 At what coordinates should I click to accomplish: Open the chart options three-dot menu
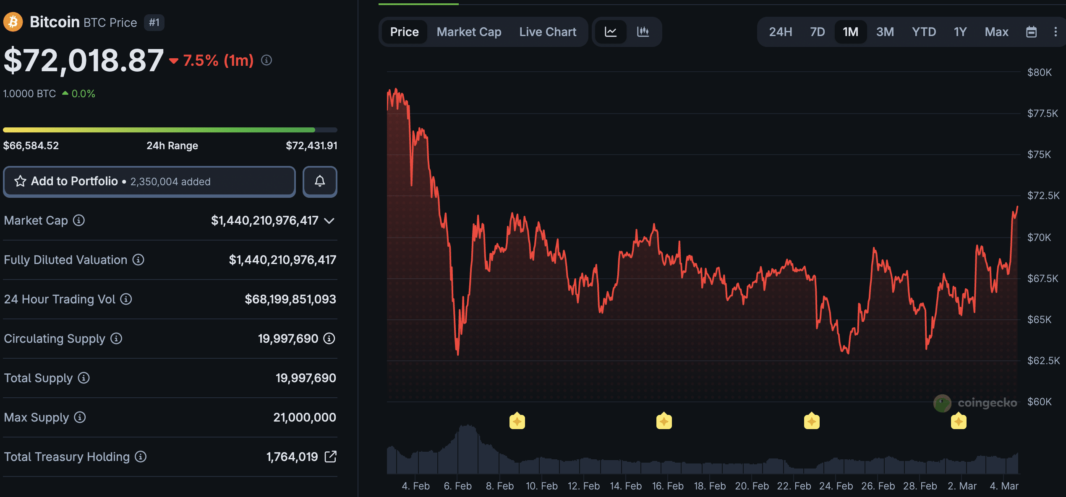(1057, 31)
